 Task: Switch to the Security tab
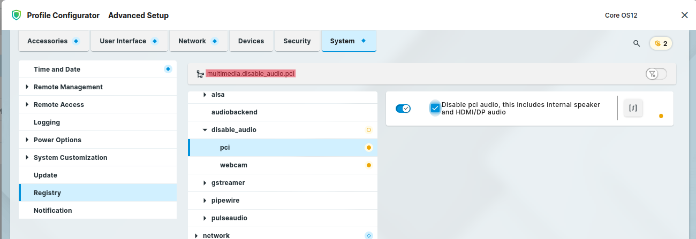tap(297, 41)
